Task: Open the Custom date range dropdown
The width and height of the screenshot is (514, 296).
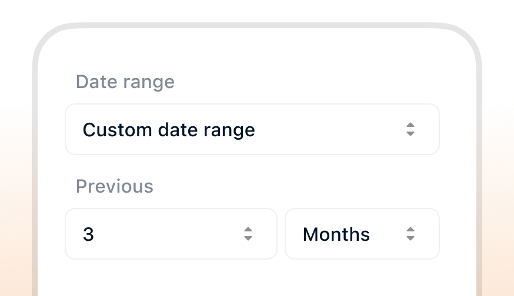Action: tap(252, 130)
